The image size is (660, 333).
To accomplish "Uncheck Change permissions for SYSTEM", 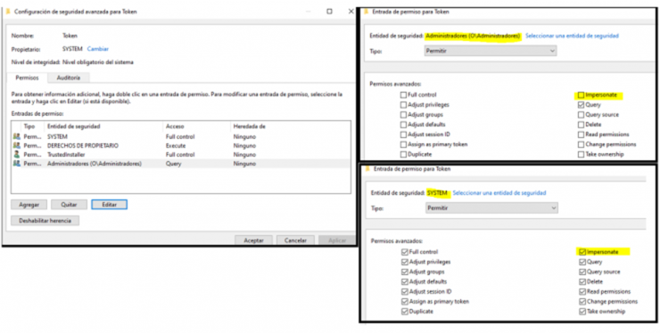I will click(x=582, y=302).
